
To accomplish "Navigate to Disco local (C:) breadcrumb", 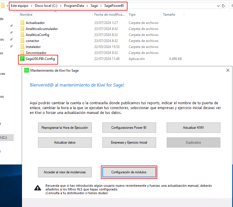I will point(46,6).
